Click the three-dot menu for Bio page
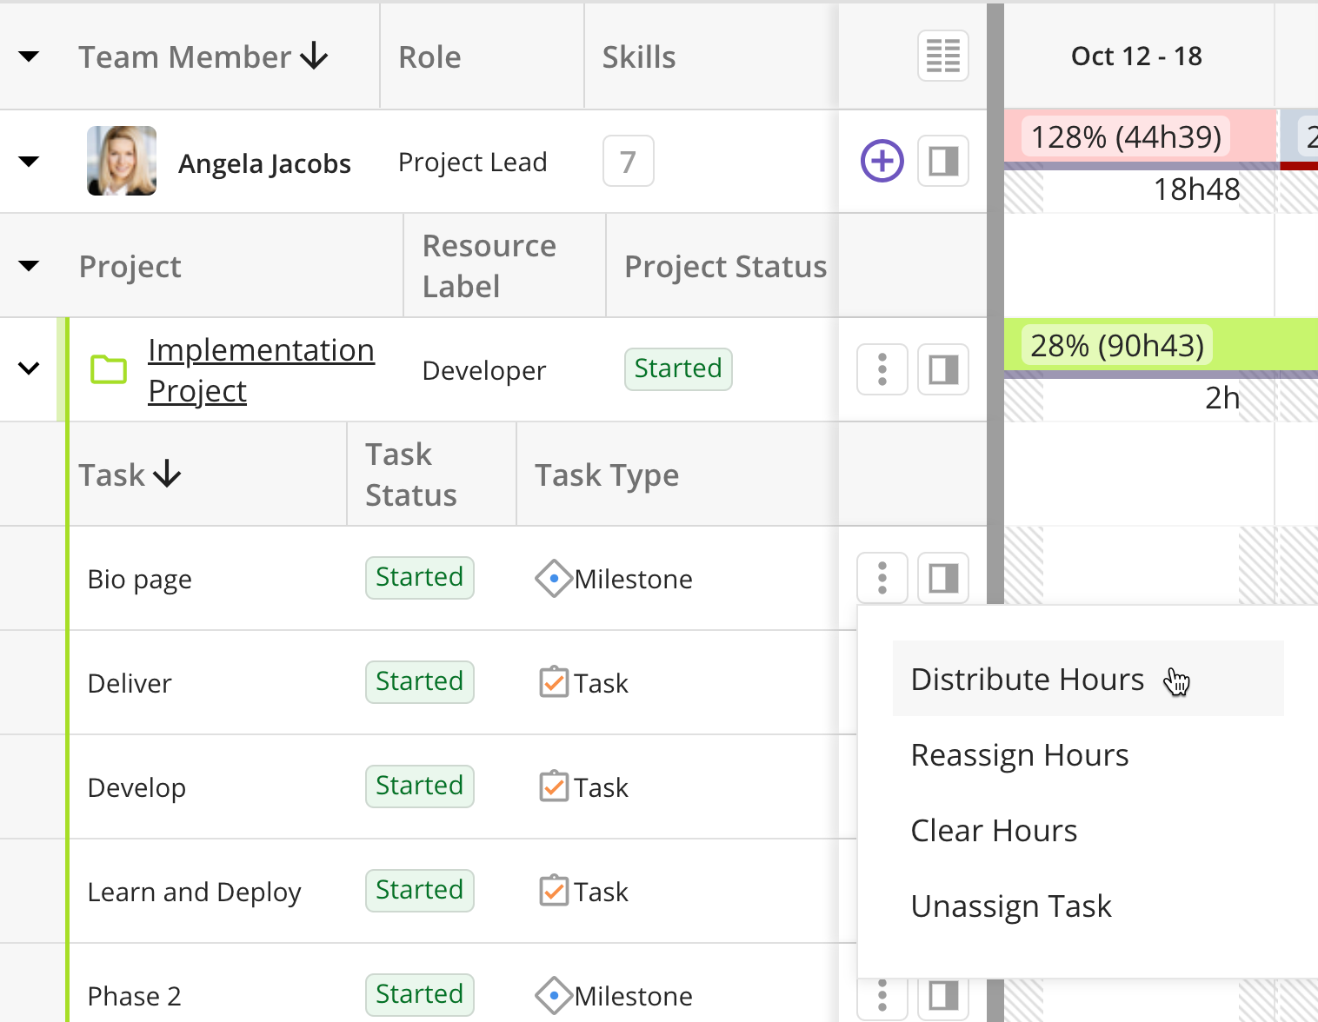Screen dimensions: 1318x1022 tap(882, 578)
